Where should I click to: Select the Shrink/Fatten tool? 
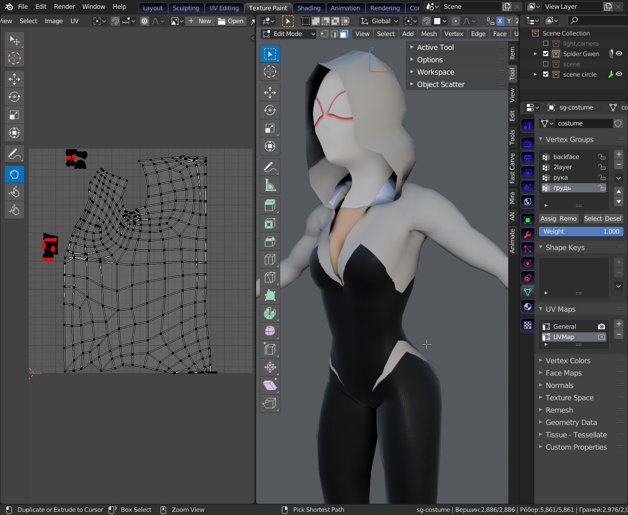pos(270,367)
